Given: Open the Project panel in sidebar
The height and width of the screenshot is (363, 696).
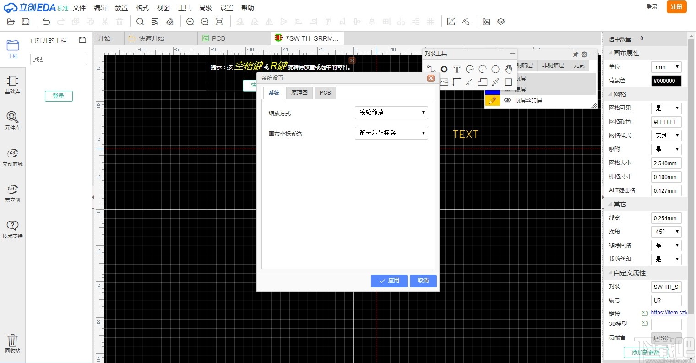Looking at the screenshot, I should (x=13, y=49).
